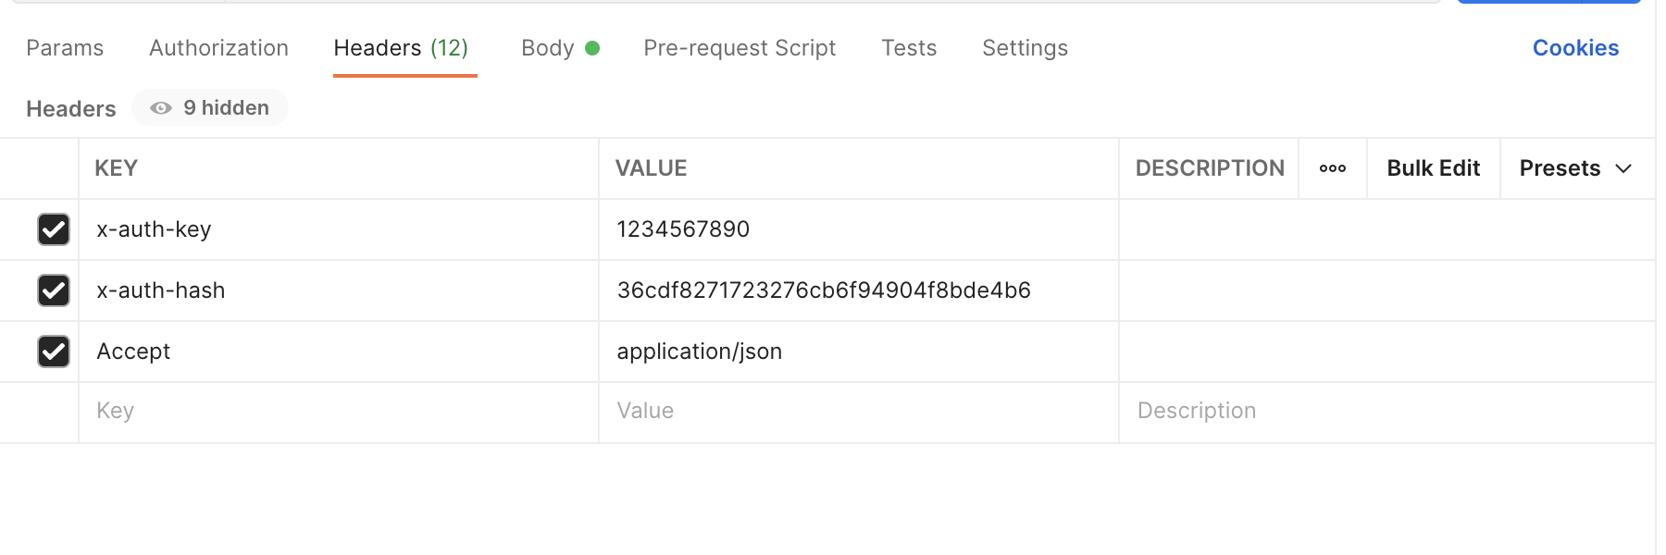Screen dimensions: 1666x555
Task: Open the Presets dropdown
Action: [x=1574, y=168]
